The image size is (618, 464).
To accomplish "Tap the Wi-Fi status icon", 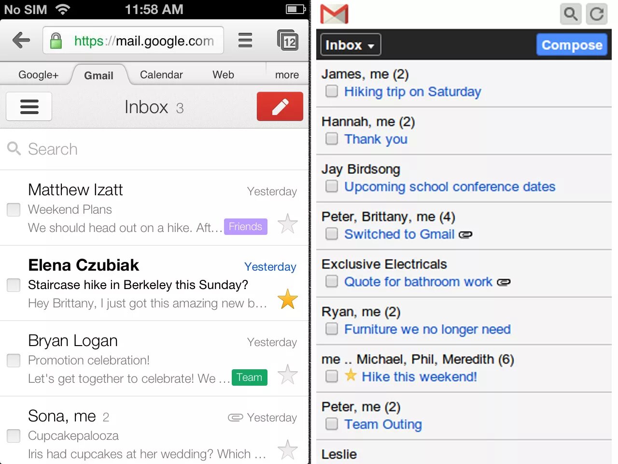I will [63, 9].
